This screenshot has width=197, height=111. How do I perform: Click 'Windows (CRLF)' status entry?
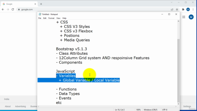151,110
